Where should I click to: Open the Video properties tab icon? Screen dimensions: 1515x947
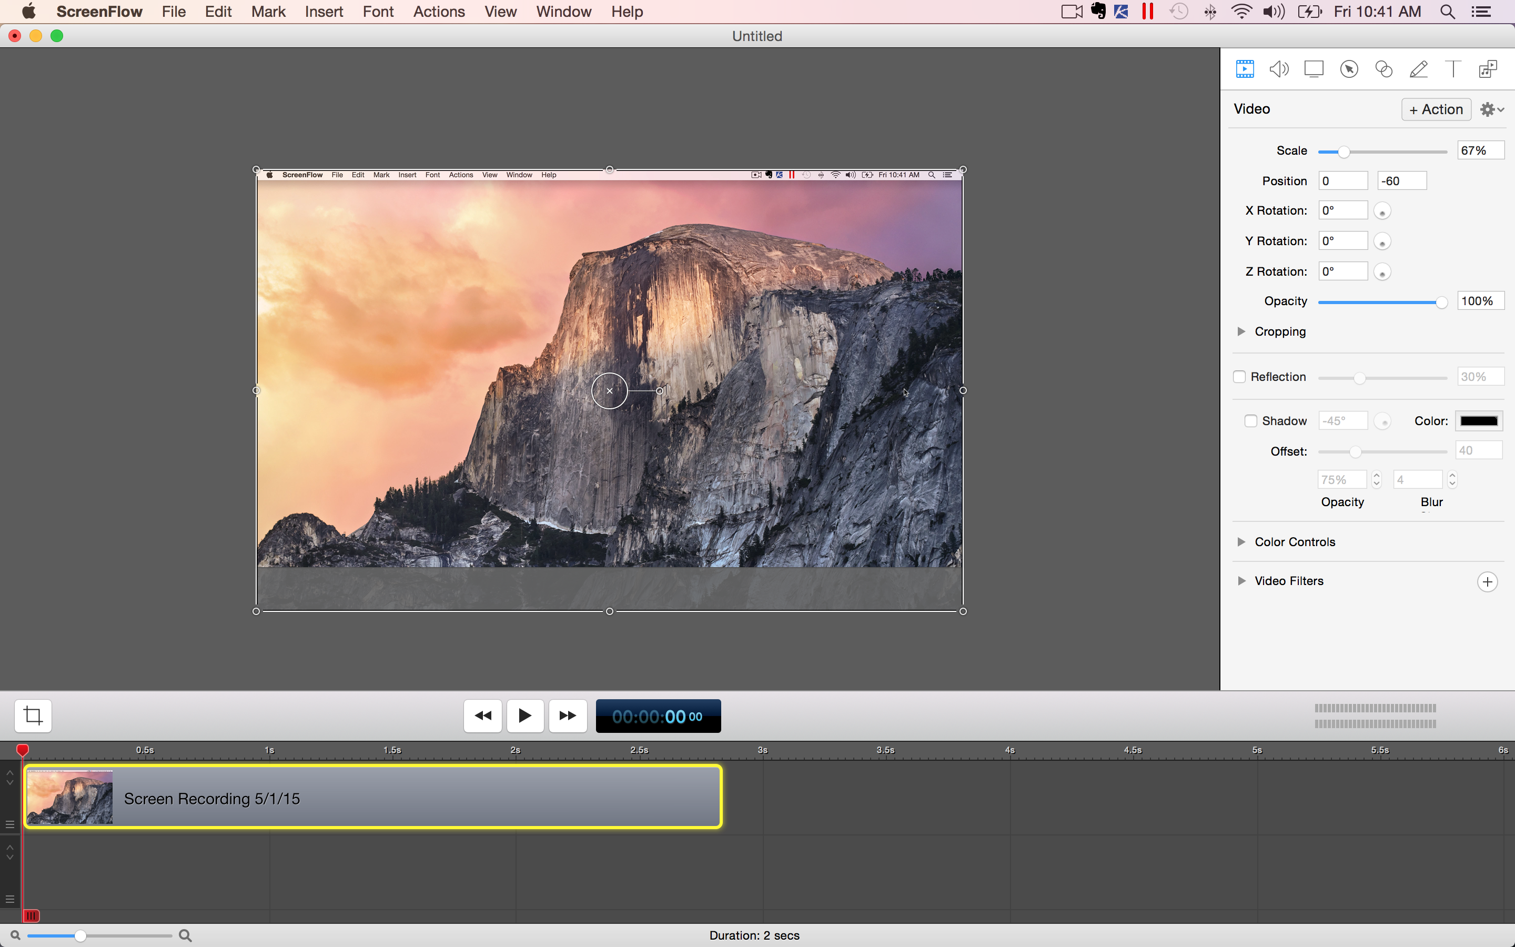point(1245,69)
